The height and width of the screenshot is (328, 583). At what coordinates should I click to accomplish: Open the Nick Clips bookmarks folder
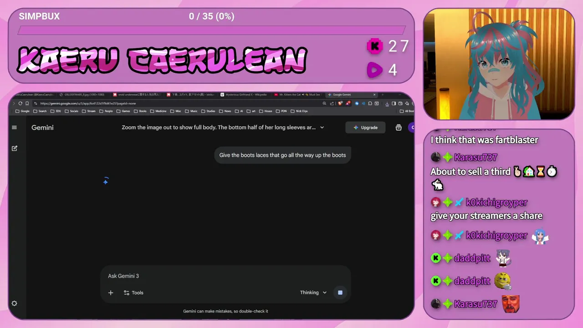pyautogui.click(x=298, y=111)
